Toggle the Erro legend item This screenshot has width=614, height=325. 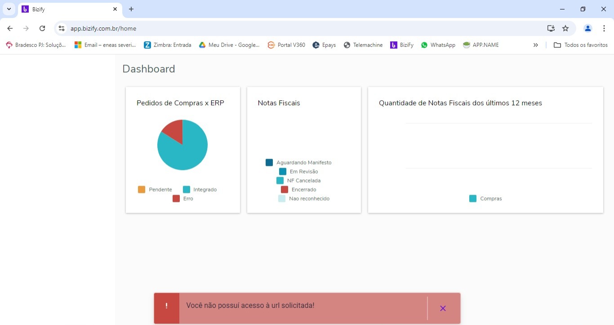tap(183, 199)
